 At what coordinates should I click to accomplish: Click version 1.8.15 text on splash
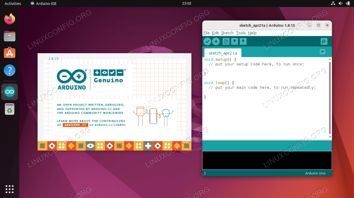(x=53, y=58)
